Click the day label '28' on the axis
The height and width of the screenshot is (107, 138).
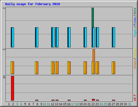(x=117, y=104)
